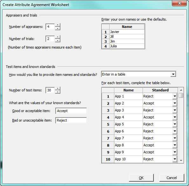Viewport: 189px width, 186px height.
Task: Select row header 10 in test items table
Action: click(x=108, y=159)
